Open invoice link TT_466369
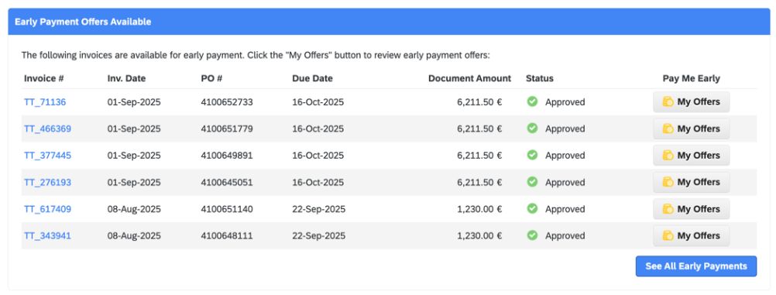 pyautogui.click(x=47, y=129)
